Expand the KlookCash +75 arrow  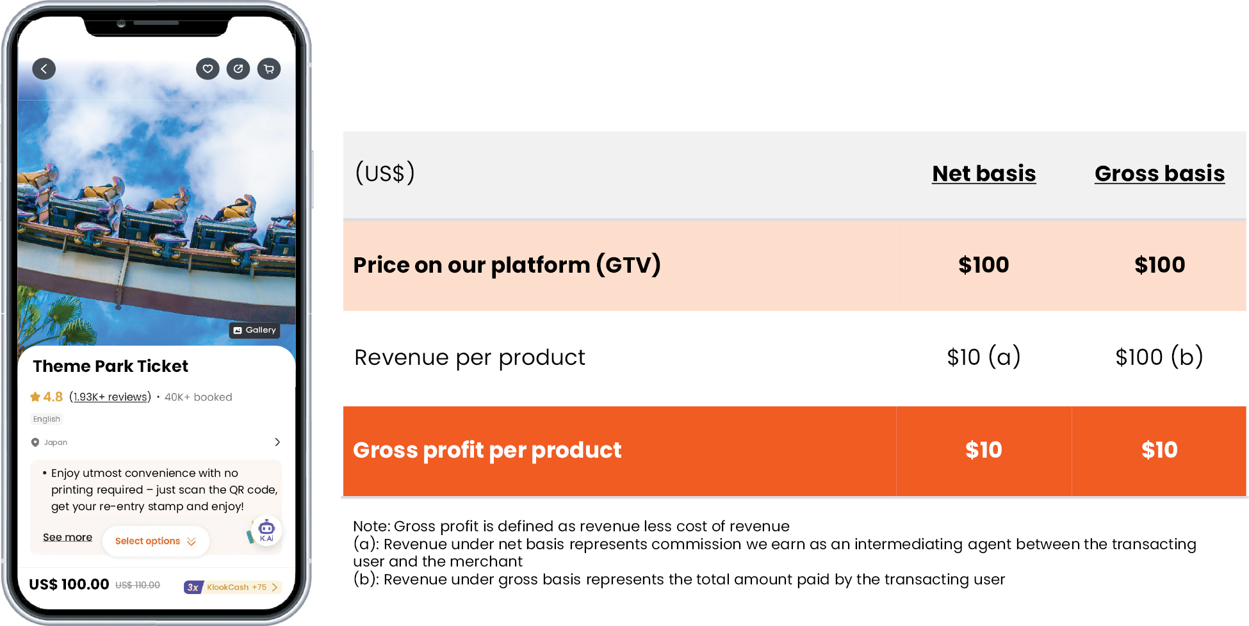click(x=275, y=587)
